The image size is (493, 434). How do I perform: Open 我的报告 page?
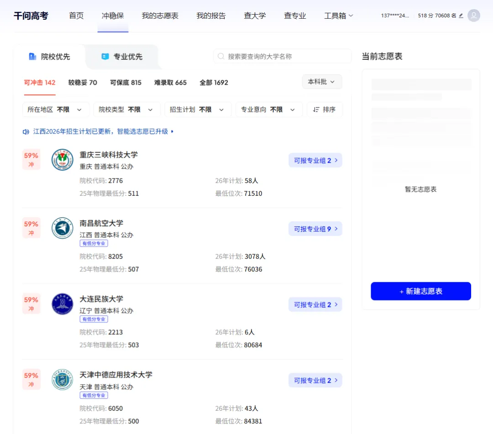click(210, 16)
